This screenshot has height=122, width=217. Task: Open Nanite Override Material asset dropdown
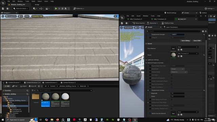tap(188, 112)
